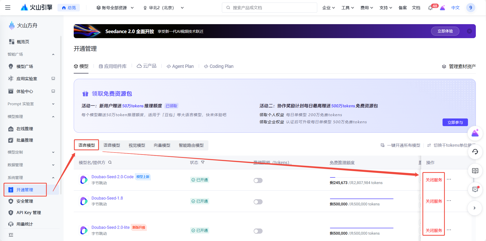Open Doubao-Seed-2.0-lite model link
The image size is (486, 241).
click(111, 227)
